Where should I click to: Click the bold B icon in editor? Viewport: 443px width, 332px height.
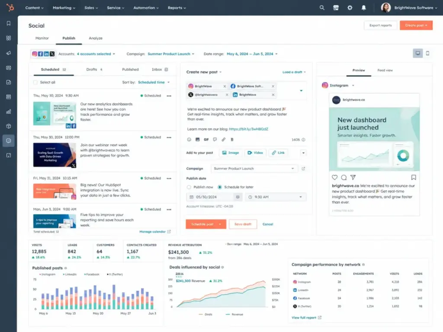pos(232,140)
